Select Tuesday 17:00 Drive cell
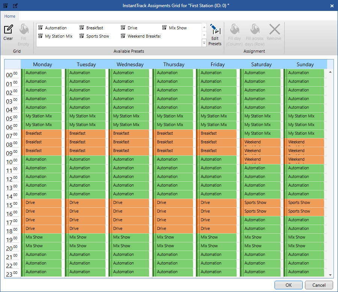Viewport: 338px width, 292px height. [x=85, y=220]
